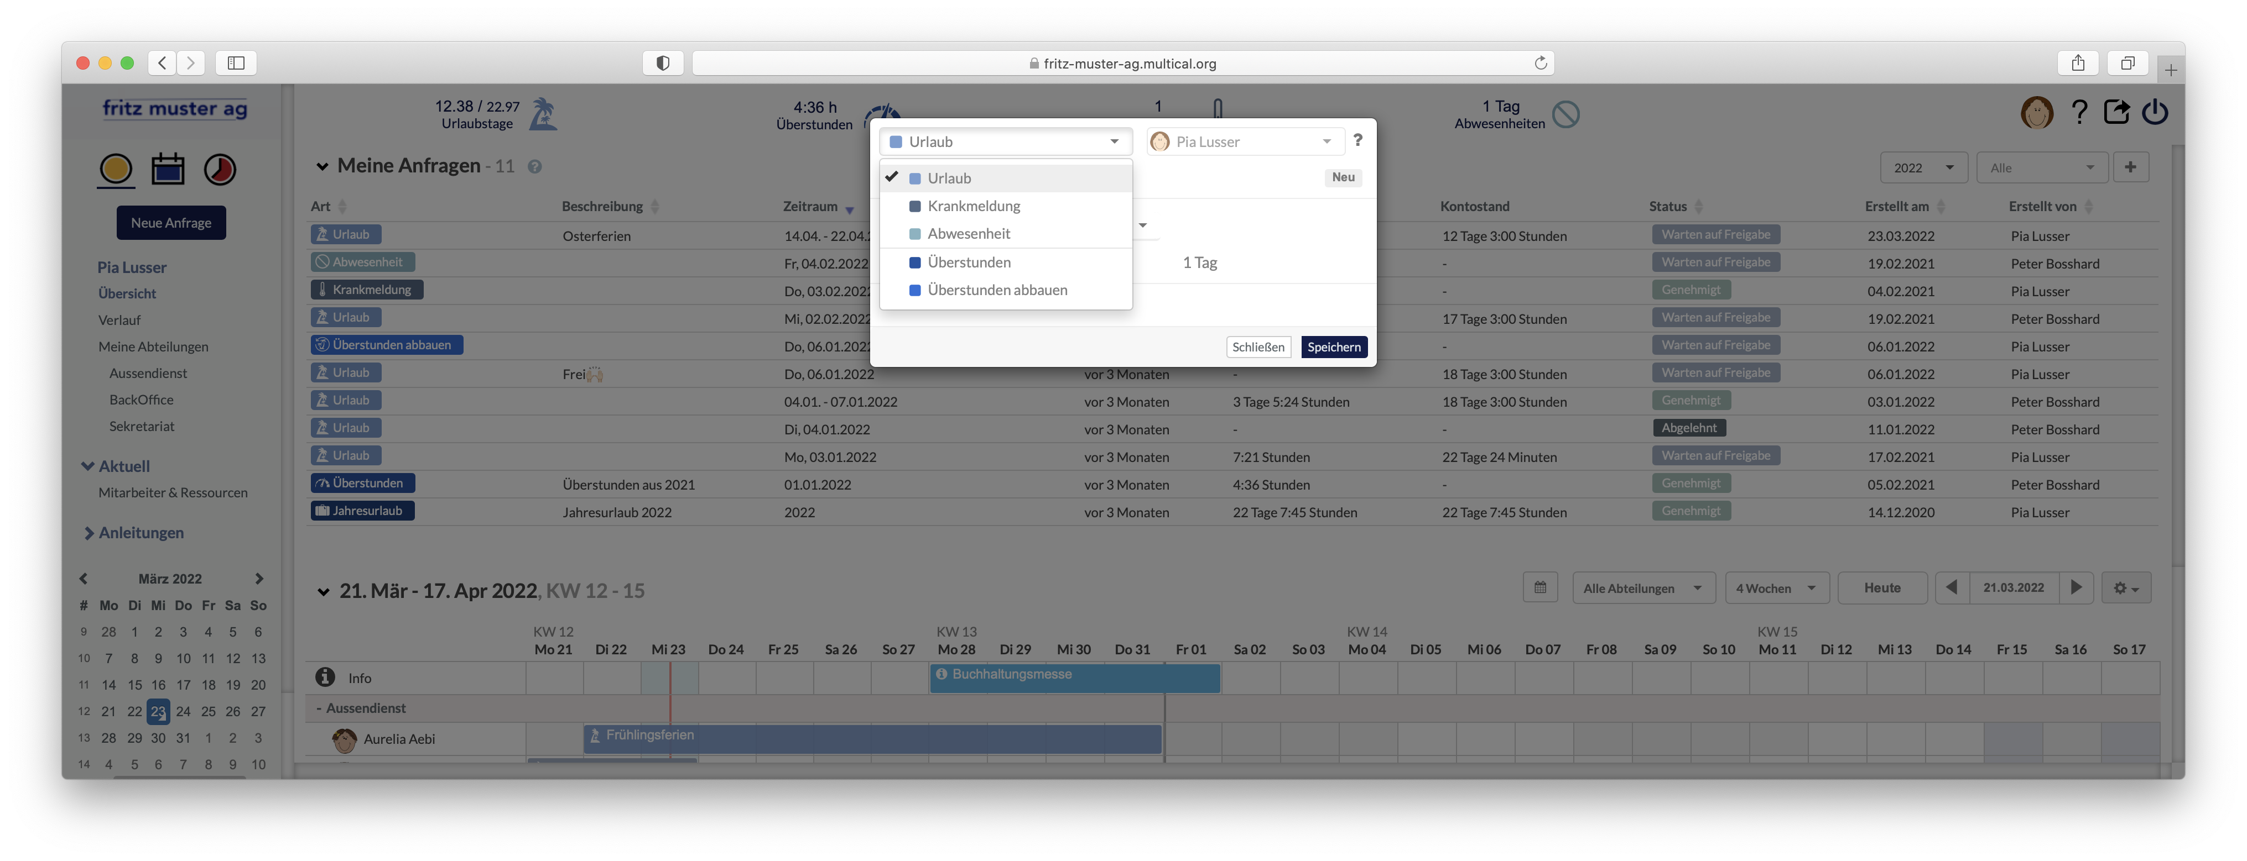Click Safari privacy shield icon
The width and height of the screenshot is (2247, 861).
coord(663,63)
